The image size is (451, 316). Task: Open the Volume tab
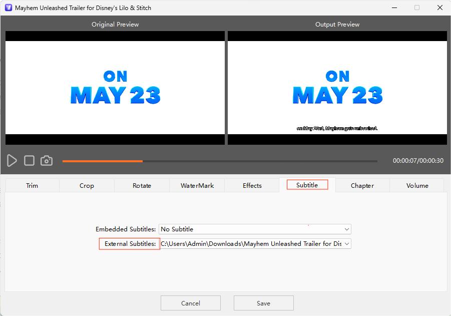417,185
